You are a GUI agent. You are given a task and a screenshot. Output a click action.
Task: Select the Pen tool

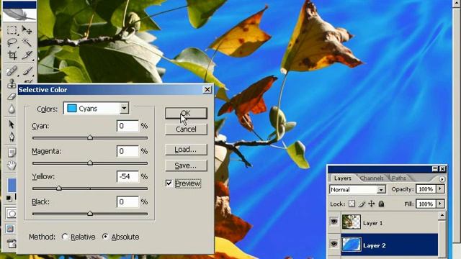(12, 137)
